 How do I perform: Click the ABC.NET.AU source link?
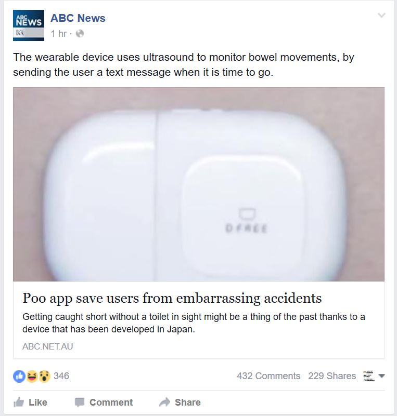click(x=47, y=346)
